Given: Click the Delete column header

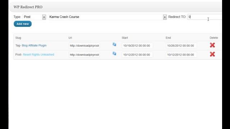Looking at the screenshot, I should pos(214,38).
